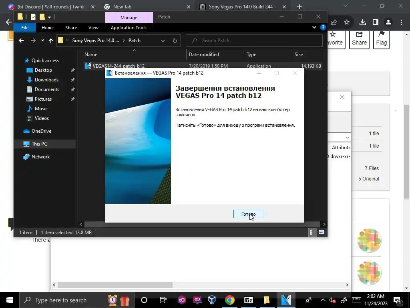Toggle Chrome side panel icon
The image size is (410, 308).
point(376,22)
